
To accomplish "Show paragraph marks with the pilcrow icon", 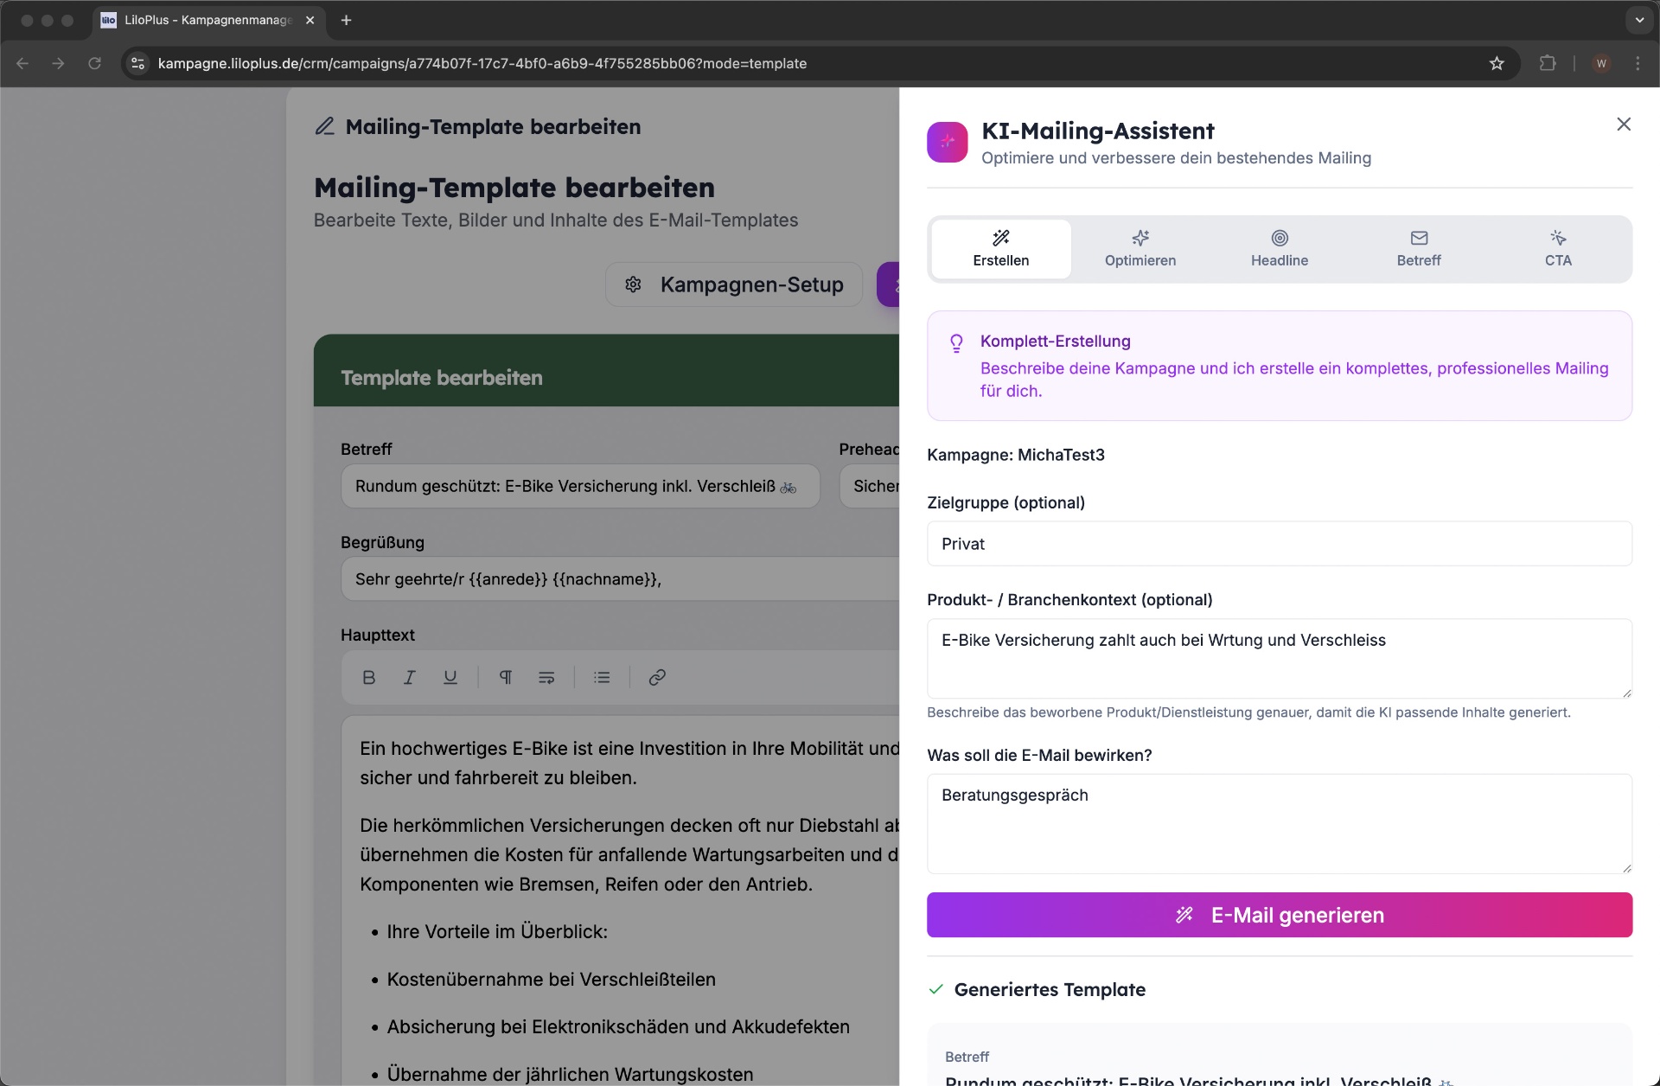I will [x=506, y=677].
